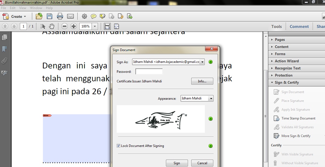
Task: Open the zoom percentage dropdown
Action: click(x=95, y=26)
